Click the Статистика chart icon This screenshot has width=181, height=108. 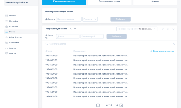click(6, 43)
